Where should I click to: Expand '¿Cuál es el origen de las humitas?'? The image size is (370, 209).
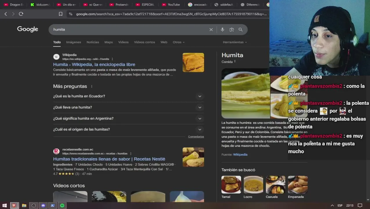[x=128, y=129]
